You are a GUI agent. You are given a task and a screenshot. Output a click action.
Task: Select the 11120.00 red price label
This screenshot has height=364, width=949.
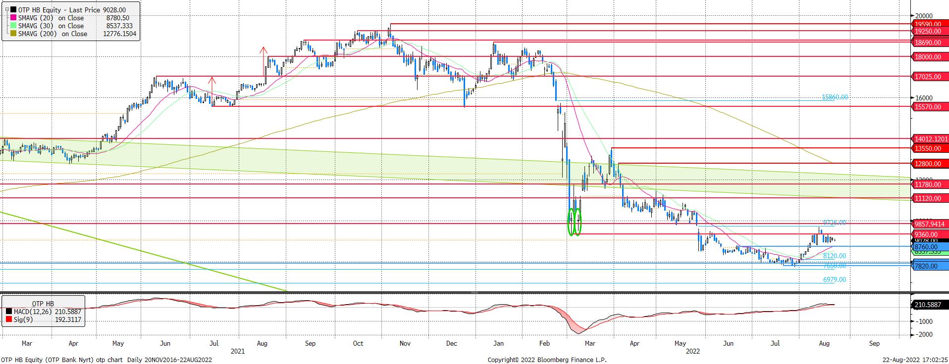(x=931, y=198)
